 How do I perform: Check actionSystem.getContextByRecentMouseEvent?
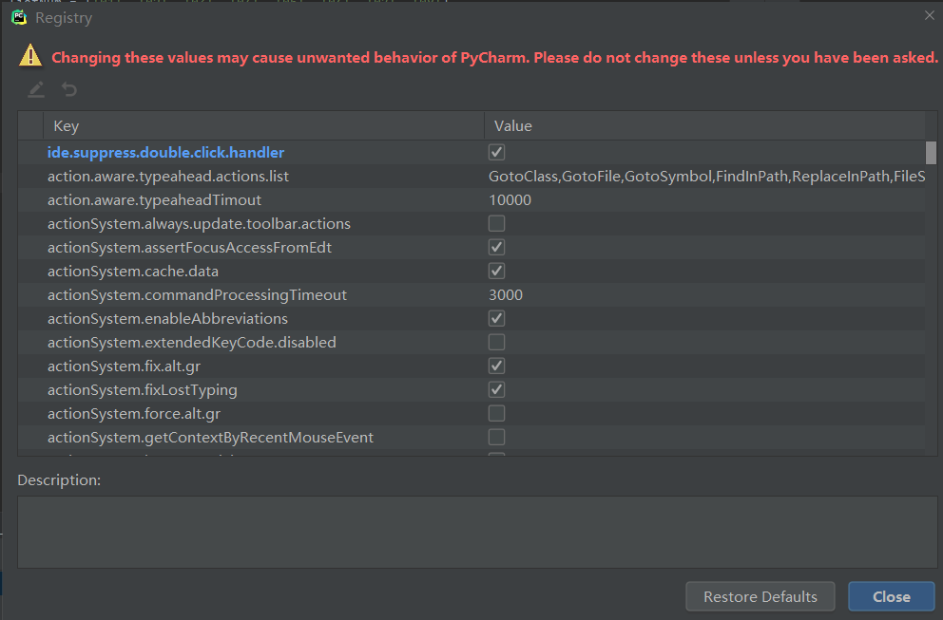point(495,437)
